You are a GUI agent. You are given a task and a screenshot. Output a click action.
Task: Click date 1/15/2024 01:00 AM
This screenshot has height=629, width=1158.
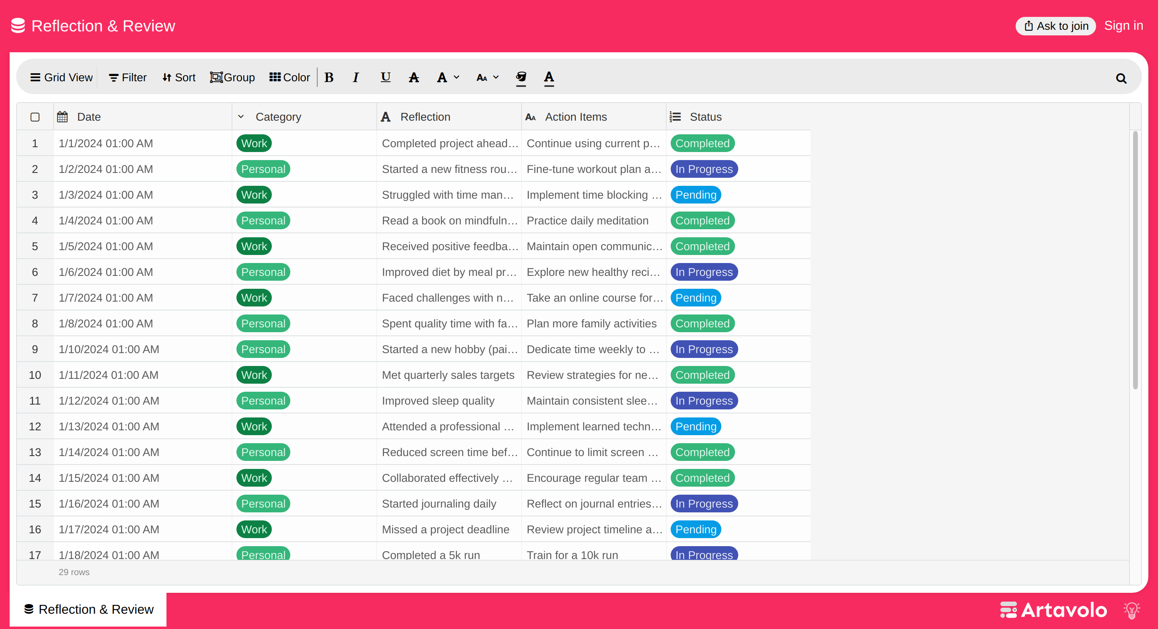[x=109, y=478]
